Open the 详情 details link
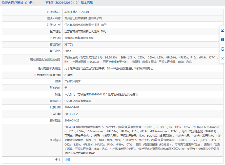Image resolution: width=225 pixels, height=165 pixels. point(67,160)
